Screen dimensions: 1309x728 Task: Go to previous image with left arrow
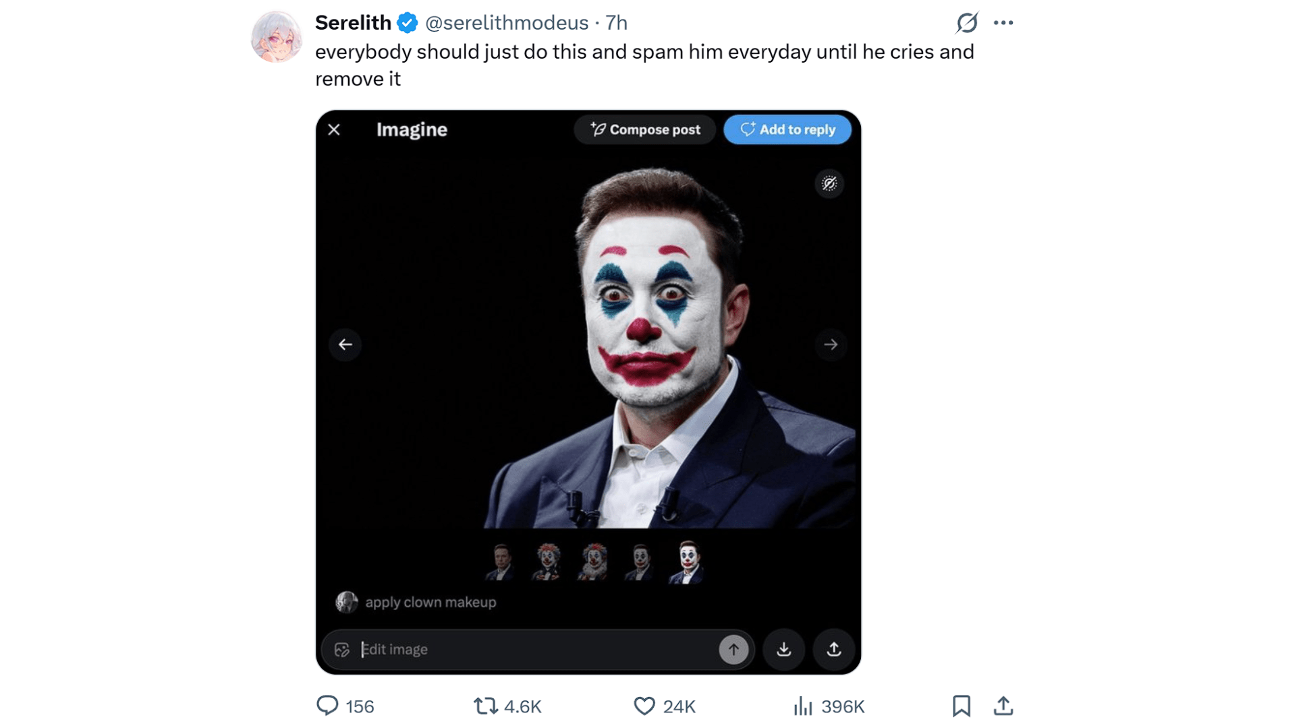click(x=345, y=344)
